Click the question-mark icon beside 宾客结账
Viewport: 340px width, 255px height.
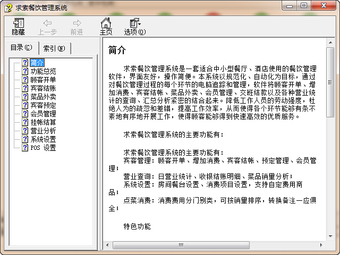tap(25, 88)
